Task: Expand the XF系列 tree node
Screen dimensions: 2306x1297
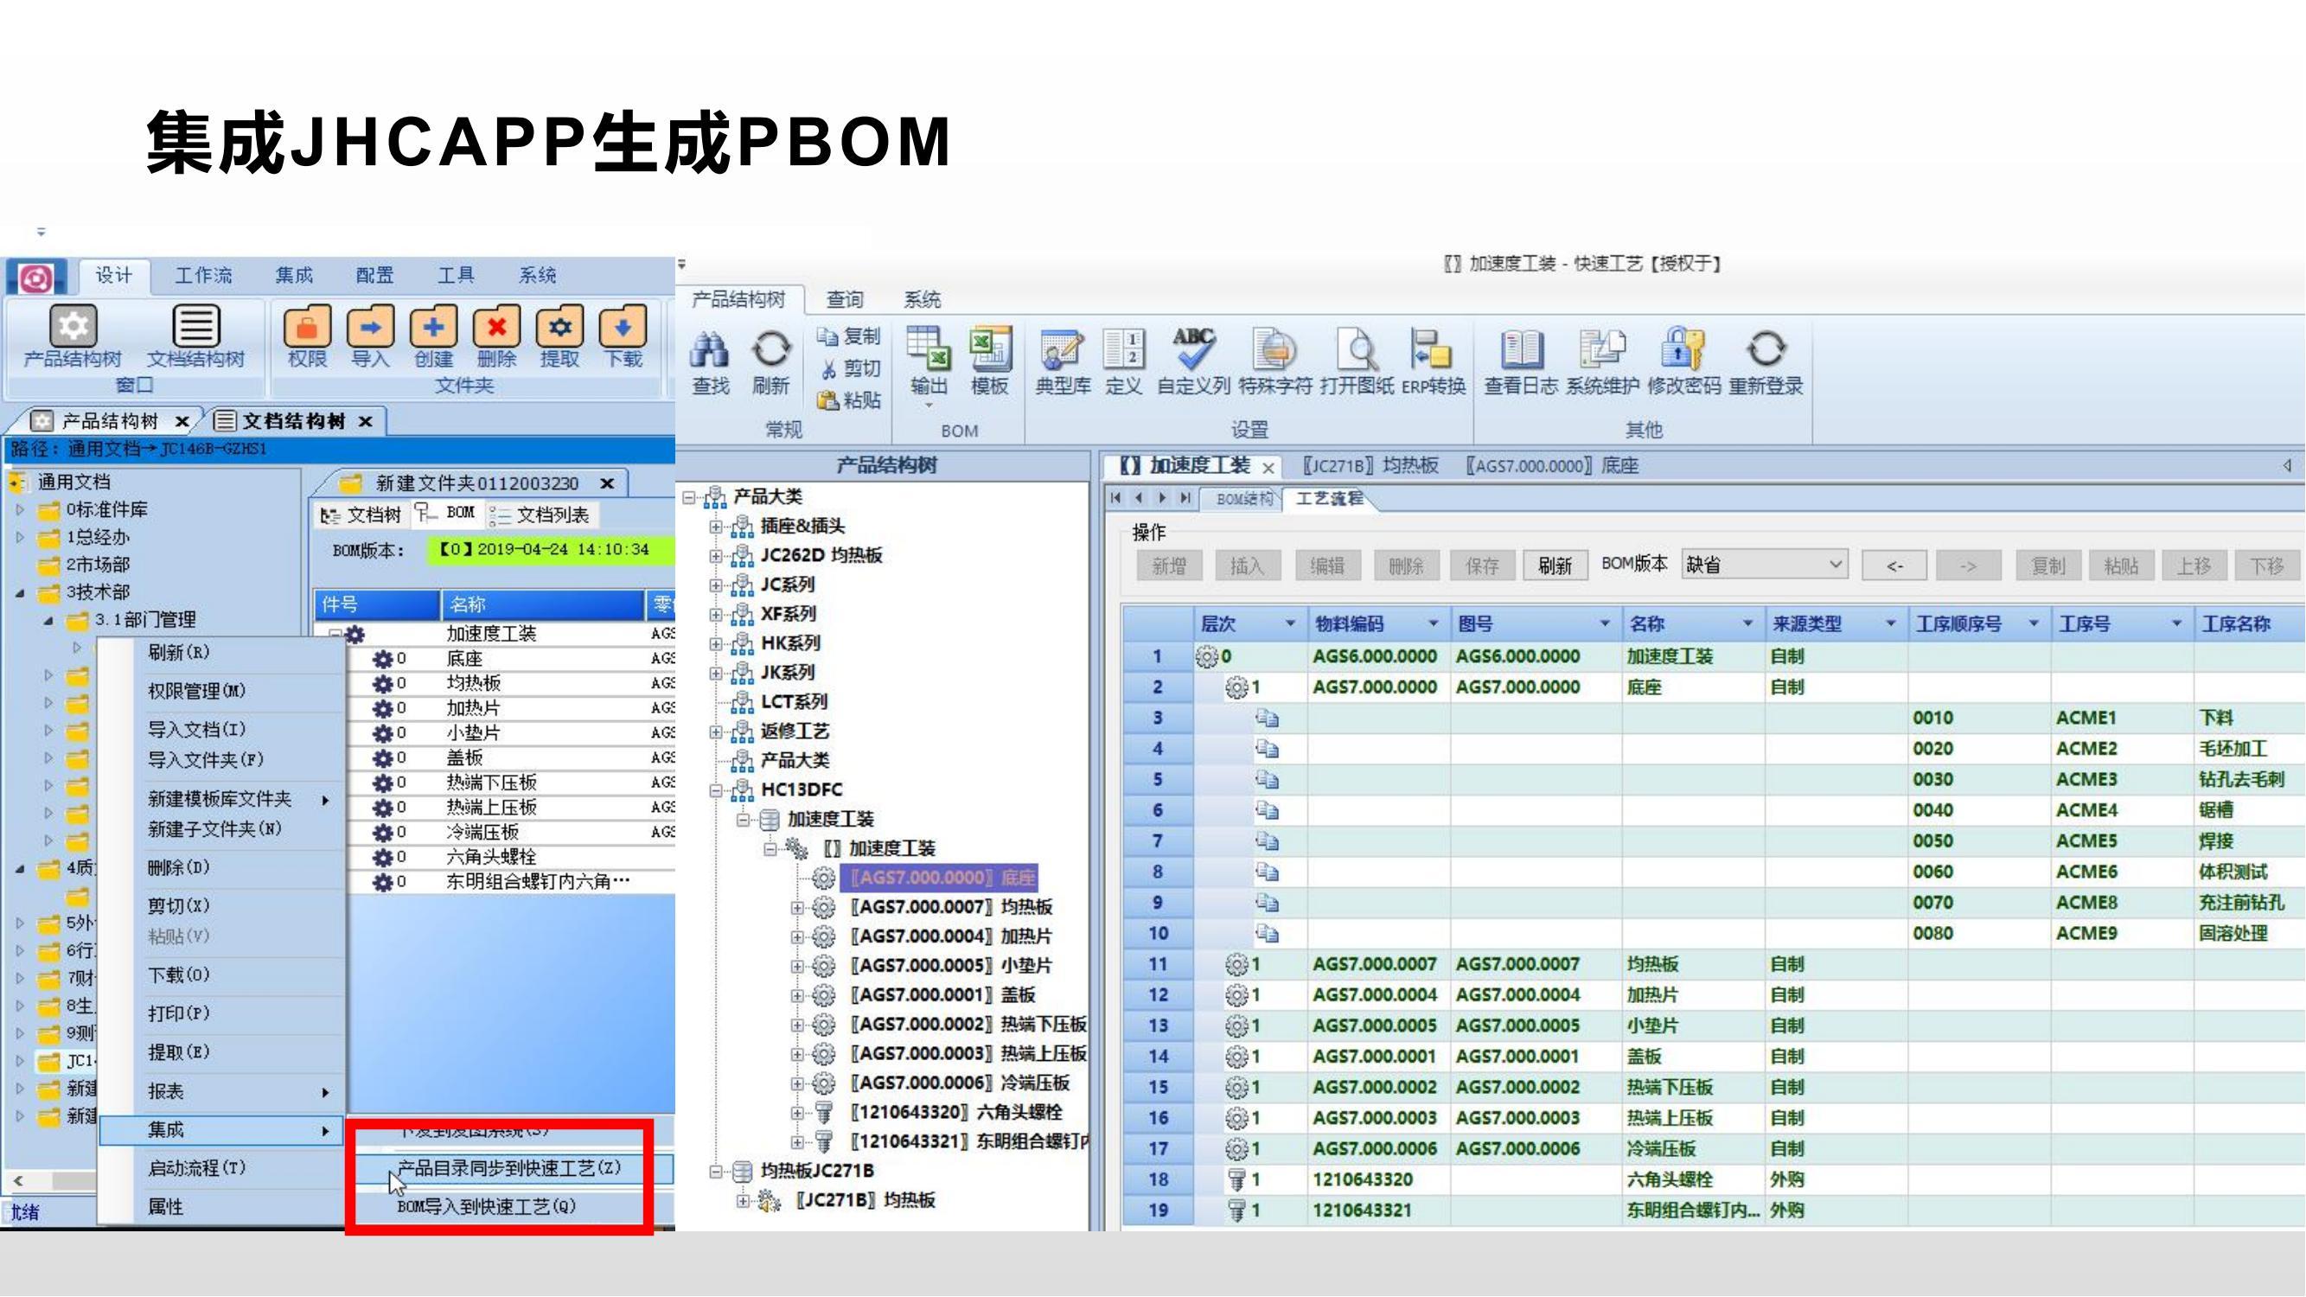Action: [x=715, y=615]
